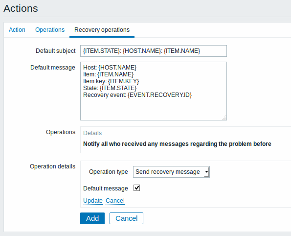Screen dimensions: 291x236
Task: Click the blue Add button
Action: coord(92,218)
